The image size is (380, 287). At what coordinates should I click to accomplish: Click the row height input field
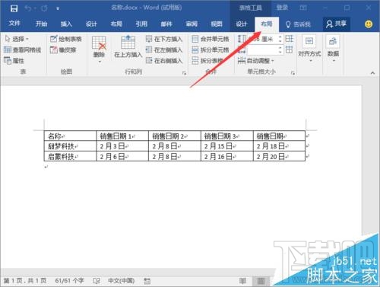(262, 39)
